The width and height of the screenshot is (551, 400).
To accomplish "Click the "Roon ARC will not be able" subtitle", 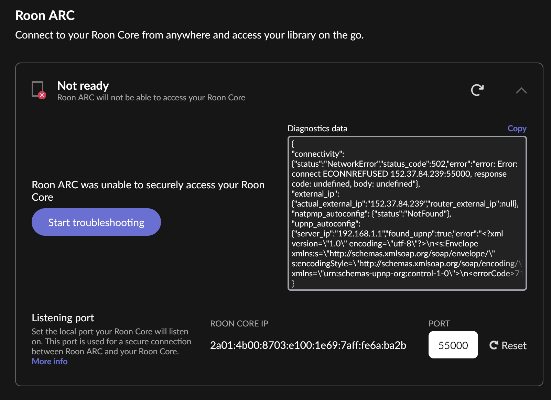I will [151, 98].
